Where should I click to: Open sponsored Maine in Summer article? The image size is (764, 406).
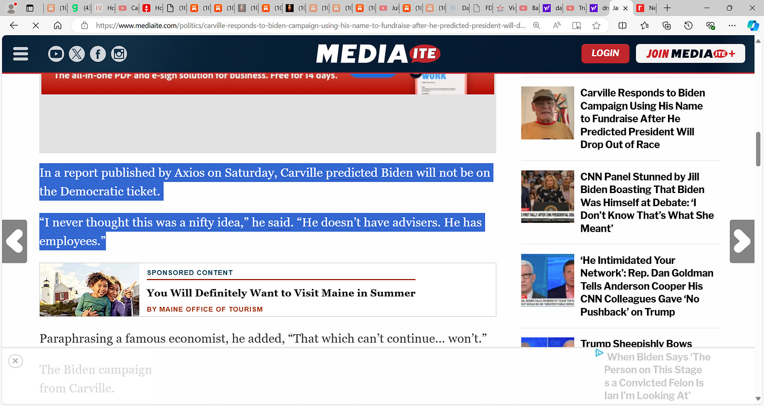click(x=281, y=293)
